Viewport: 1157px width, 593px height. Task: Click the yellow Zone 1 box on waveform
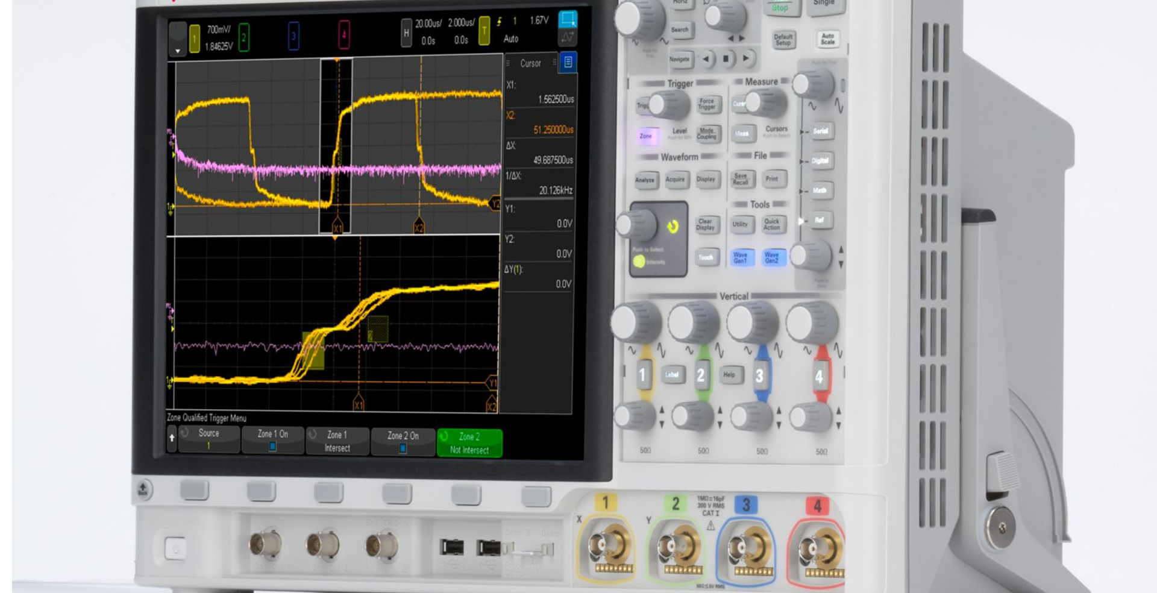[313, 350]
